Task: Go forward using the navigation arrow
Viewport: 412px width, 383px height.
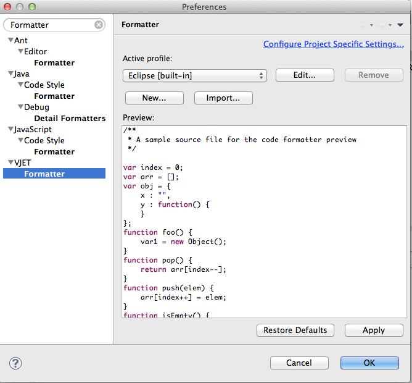Action: [x=381, y=25]
